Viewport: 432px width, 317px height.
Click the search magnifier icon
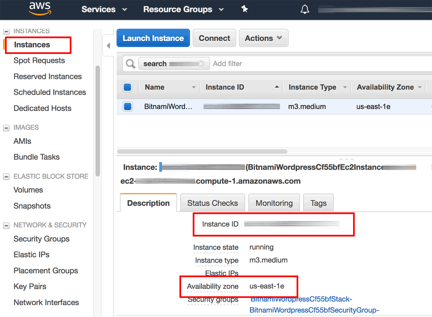(130, 63)
